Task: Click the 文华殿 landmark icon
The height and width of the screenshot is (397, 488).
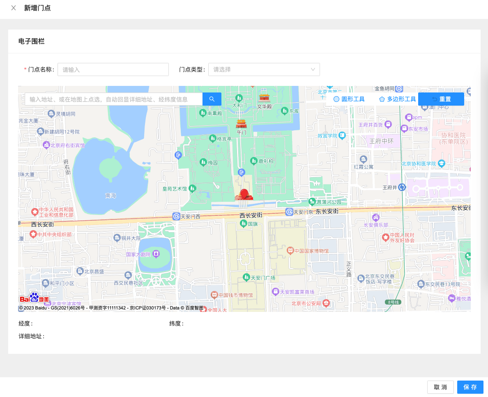Action: click(264, 97)
